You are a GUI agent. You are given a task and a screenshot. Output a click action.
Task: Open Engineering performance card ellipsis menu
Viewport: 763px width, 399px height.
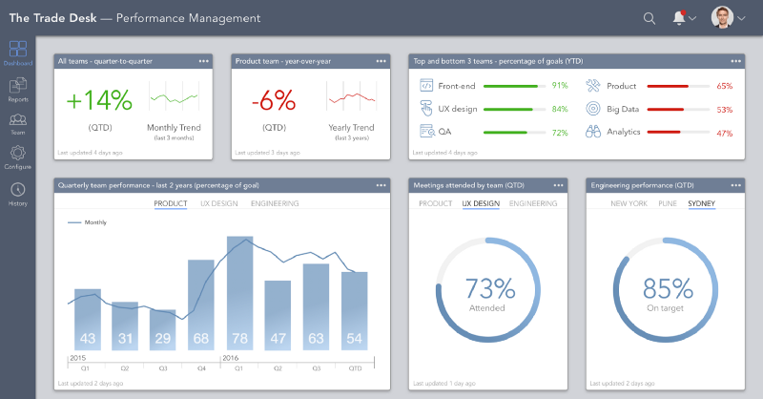tap(735, 185)
